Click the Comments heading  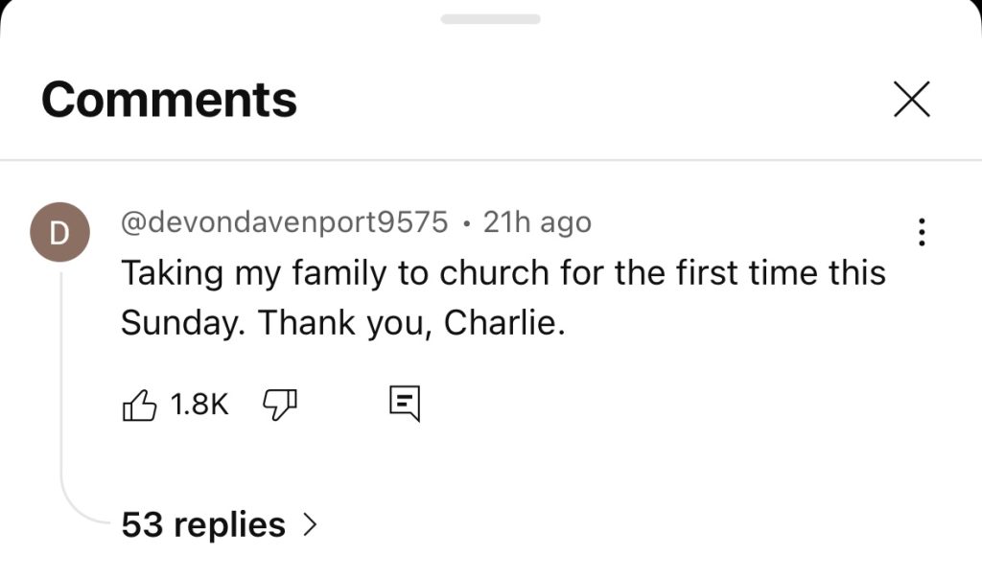pyautogui.click(x=169, y=99)
